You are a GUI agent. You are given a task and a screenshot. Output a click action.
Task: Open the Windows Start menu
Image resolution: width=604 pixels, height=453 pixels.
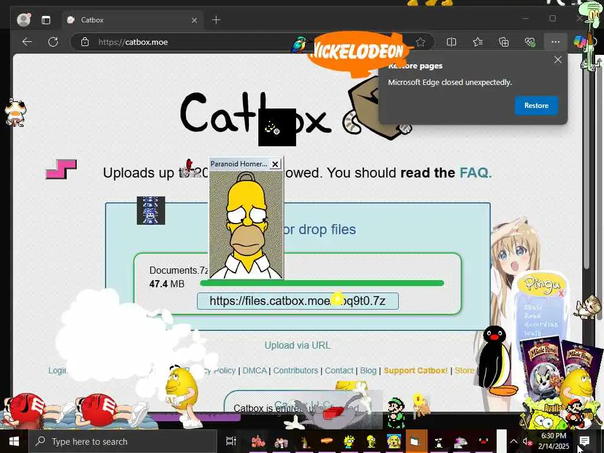click(x=14, y=441)
